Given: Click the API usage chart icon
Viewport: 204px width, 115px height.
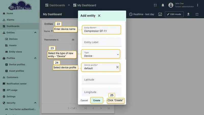Looking at the screenshot, I should (4, 90).
